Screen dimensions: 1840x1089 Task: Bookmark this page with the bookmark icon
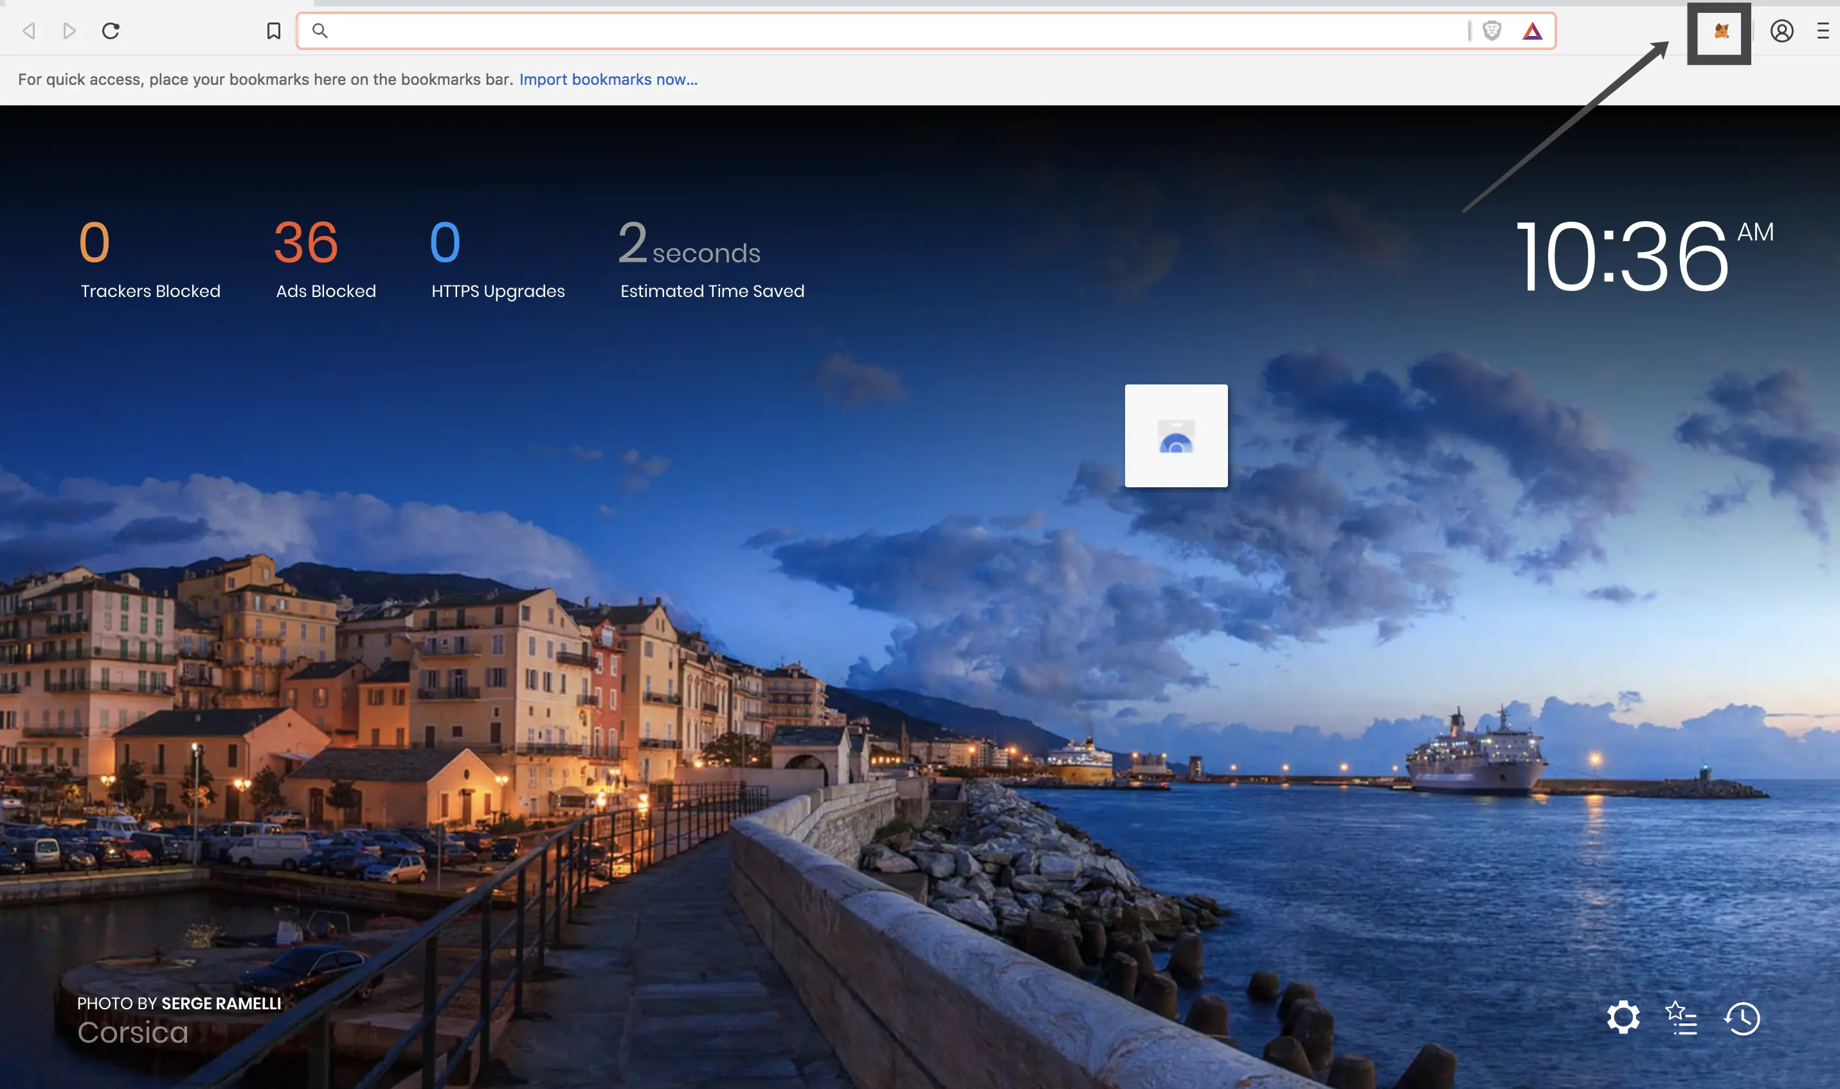[274, 31]
